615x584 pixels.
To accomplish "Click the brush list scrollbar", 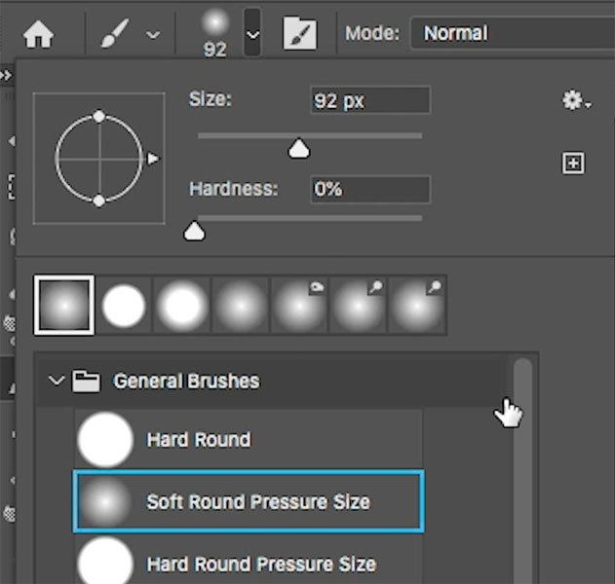I will pos(522,470).
